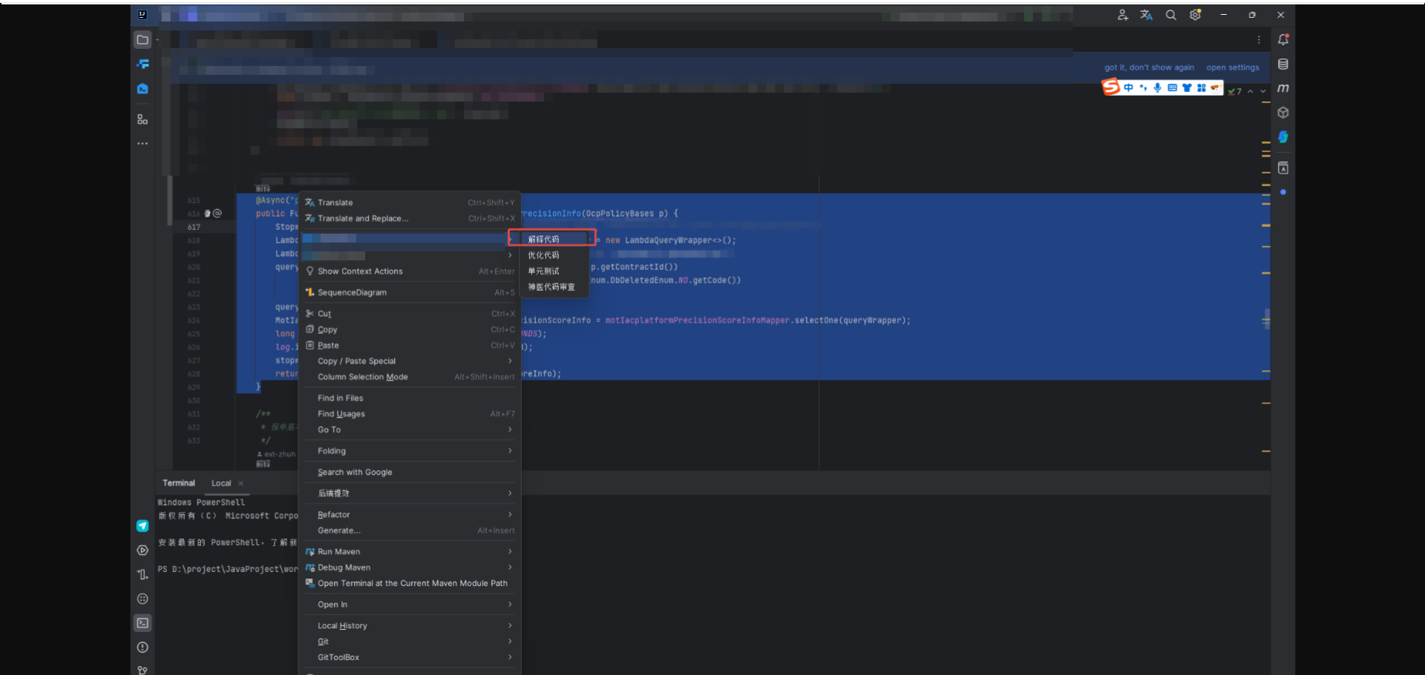Open the Sogou skin selector clothing icon
Image resolution: width=1425 pixels, height=675 pixels.
1187,88
